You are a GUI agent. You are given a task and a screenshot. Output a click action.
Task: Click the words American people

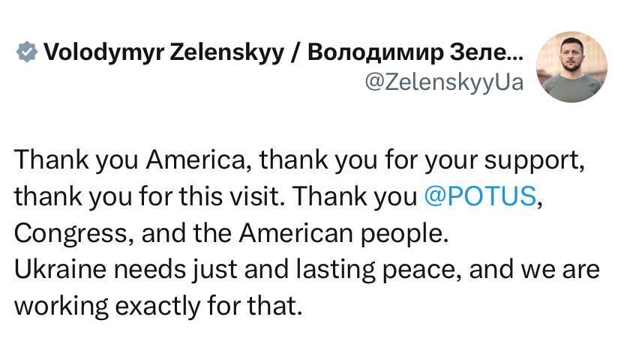click(x=343, y=234)
